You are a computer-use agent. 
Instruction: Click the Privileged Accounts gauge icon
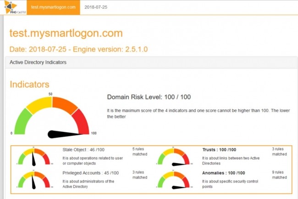[34, 179]
